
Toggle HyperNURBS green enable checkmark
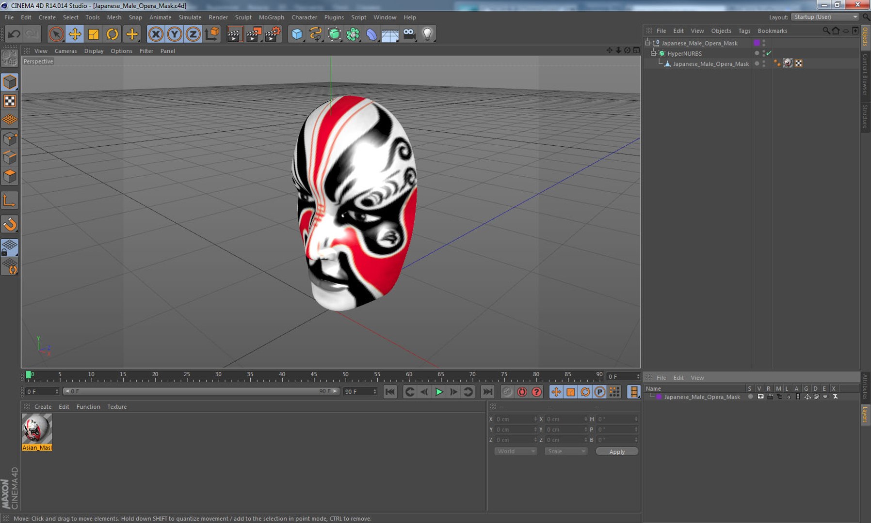[769, 53]
